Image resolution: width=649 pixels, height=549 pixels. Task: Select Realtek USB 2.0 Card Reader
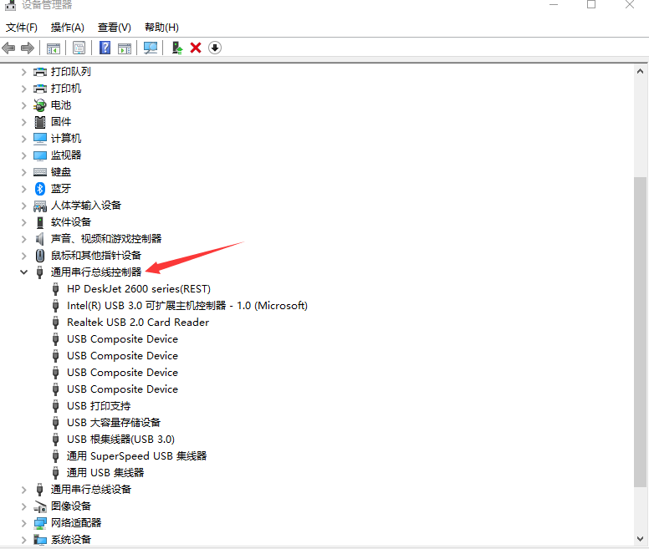[137, 323]
